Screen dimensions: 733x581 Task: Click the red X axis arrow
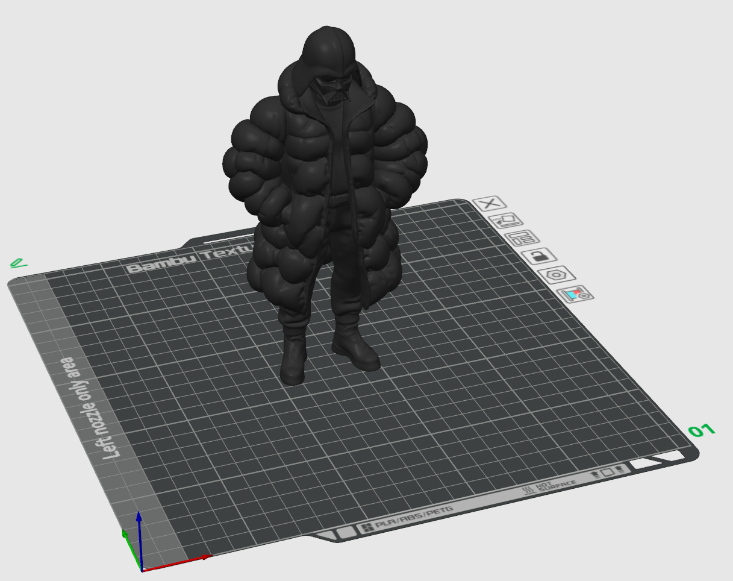[176, 563]
